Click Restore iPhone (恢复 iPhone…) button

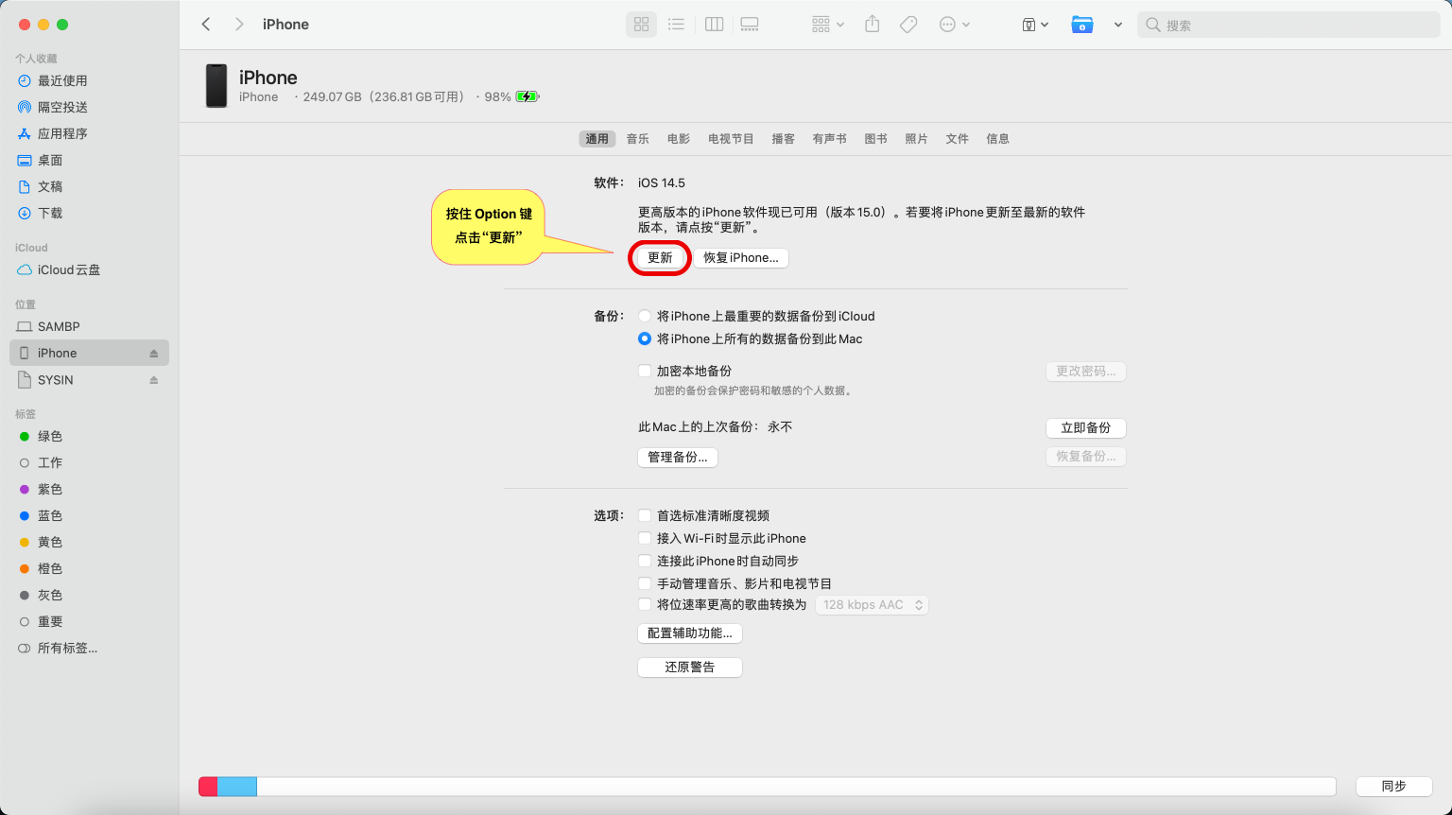pyautogui.click(x=741, y=258)
